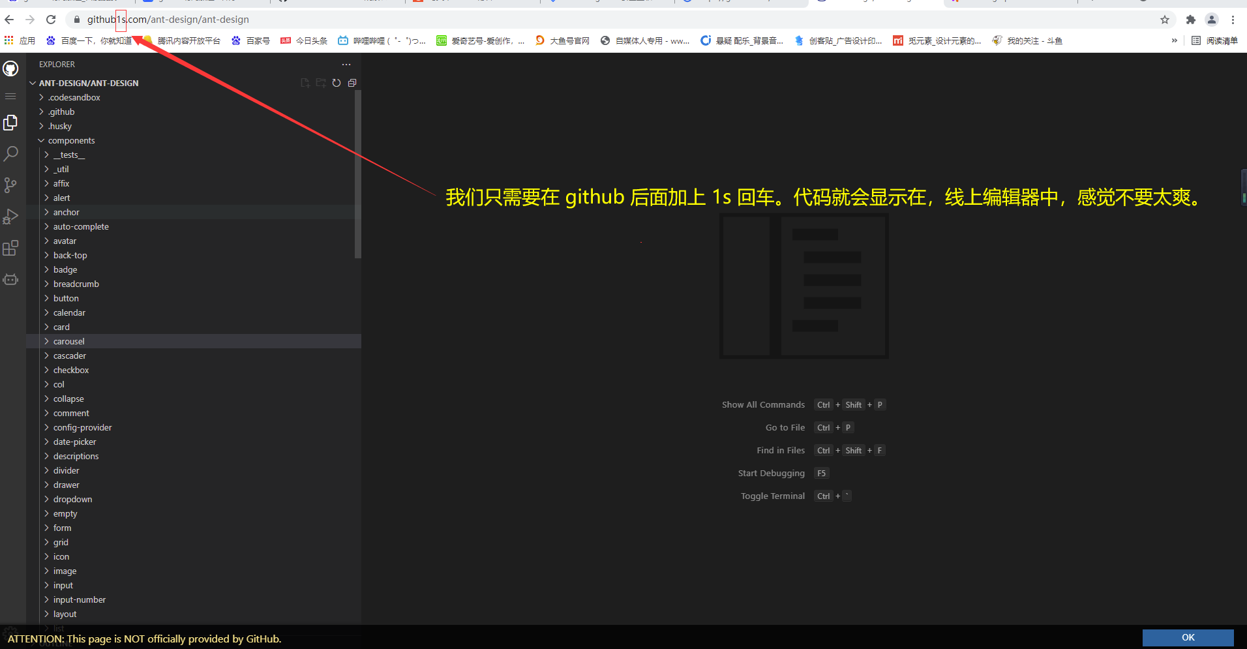Select the avatar folder

194,241
